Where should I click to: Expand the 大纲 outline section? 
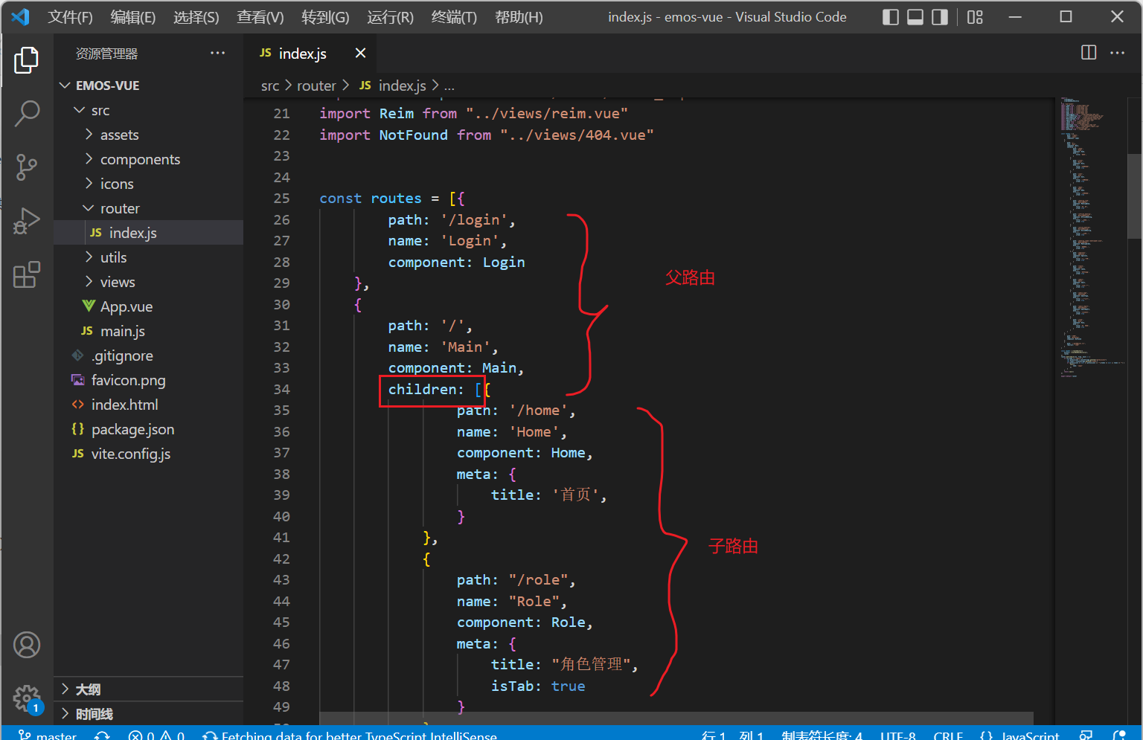[88, 689]
